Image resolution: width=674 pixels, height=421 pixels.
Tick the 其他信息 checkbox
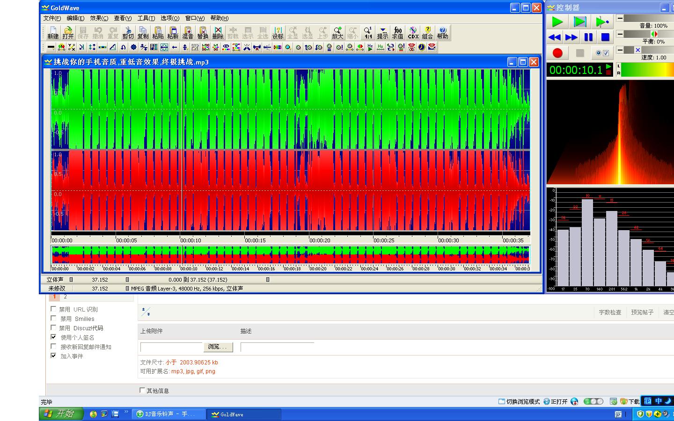tap(142, 390)
